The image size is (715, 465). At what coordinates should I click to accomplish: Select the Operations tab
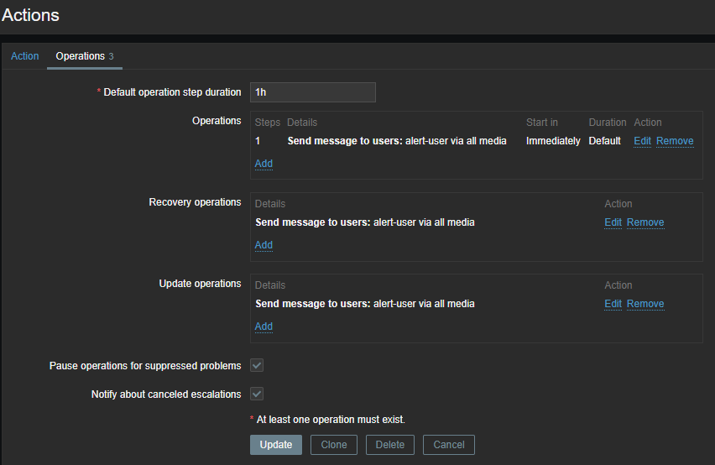pyautogui.click(x=81, y=56)
